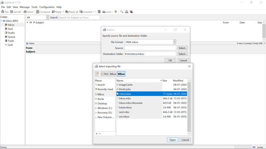Click the Print icon in toolbar
Image resolution: width=266 pixels, height=149 pixels.
point(127,12)
